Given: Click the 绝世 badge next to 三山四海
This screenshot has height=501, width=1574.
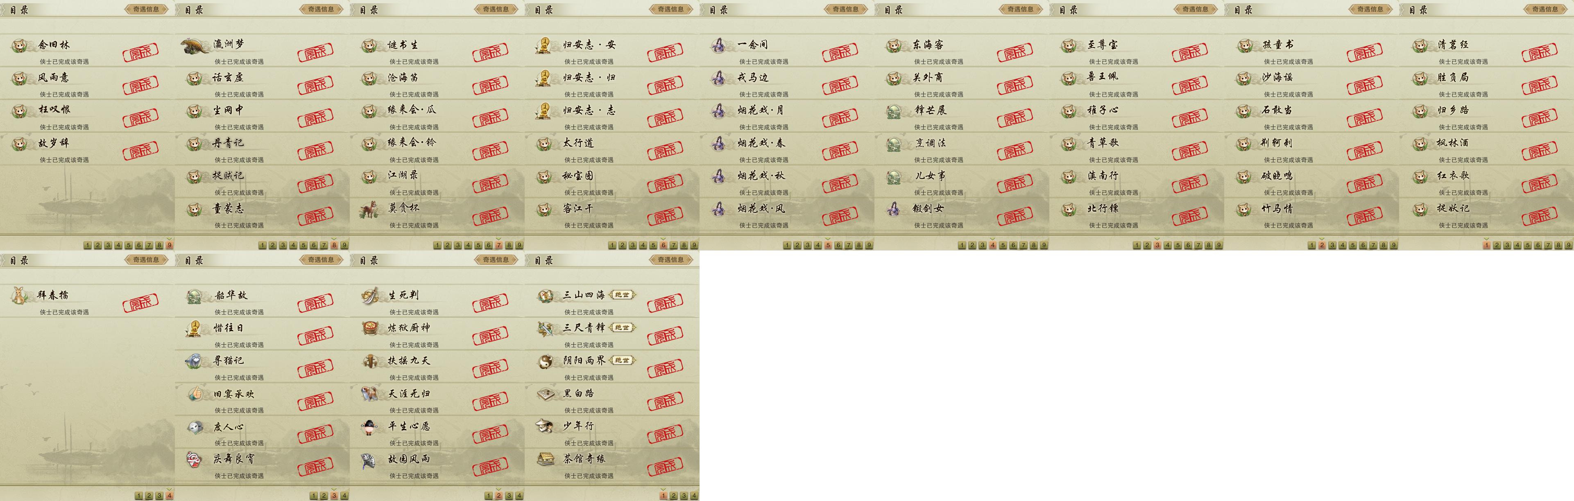Looking at the screenshot, I should click(622, 295).
